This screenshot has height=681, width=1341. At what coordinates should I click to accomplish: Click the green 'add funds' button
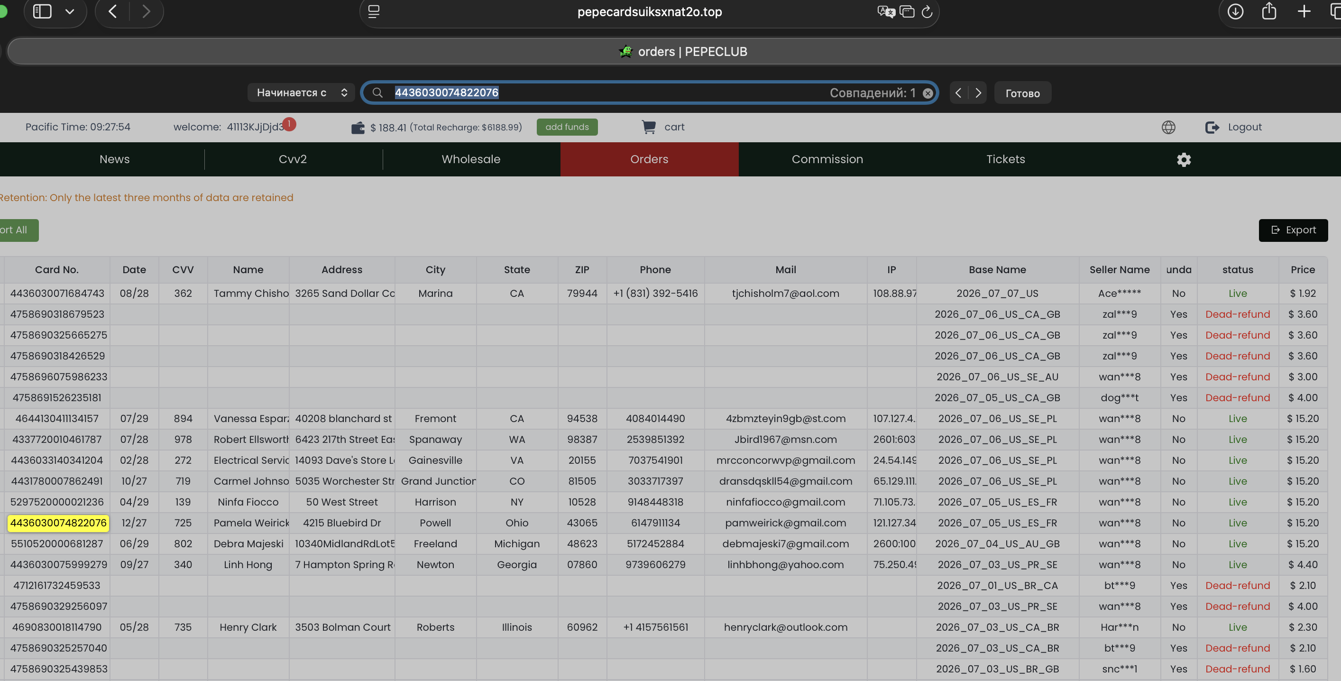tap(567, 127)
